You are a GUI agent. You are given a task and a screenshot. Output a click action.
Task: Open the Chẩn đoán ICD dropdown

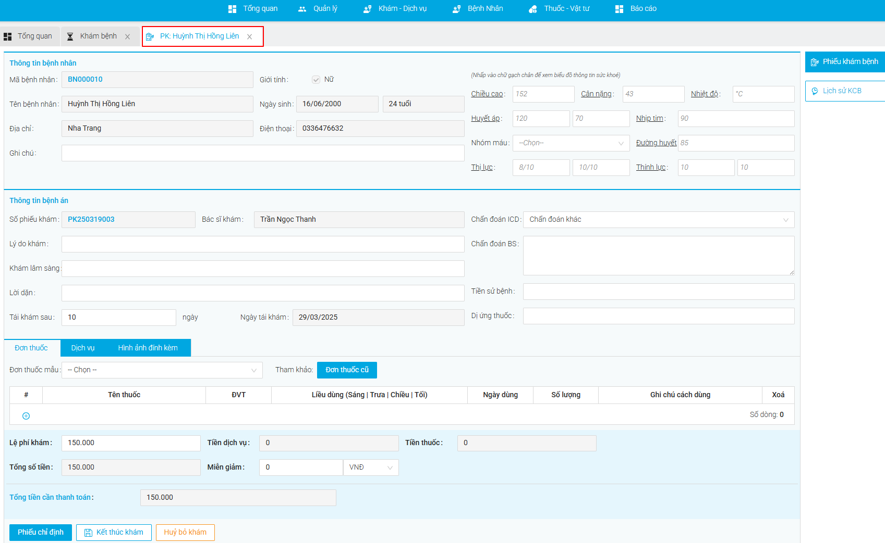coord(659,220)
